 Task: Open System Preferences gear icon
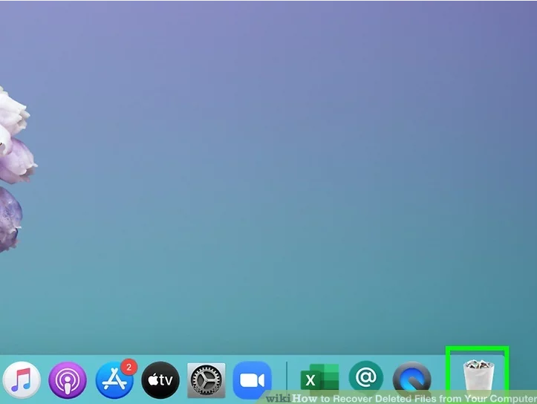click(206, 380)
